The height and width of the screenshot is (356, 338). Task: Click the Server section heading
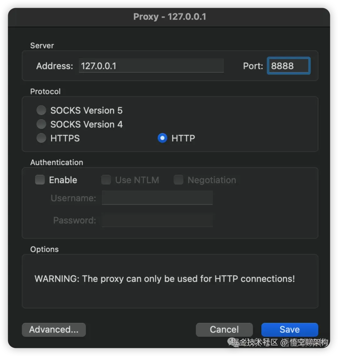coord(42,46)
